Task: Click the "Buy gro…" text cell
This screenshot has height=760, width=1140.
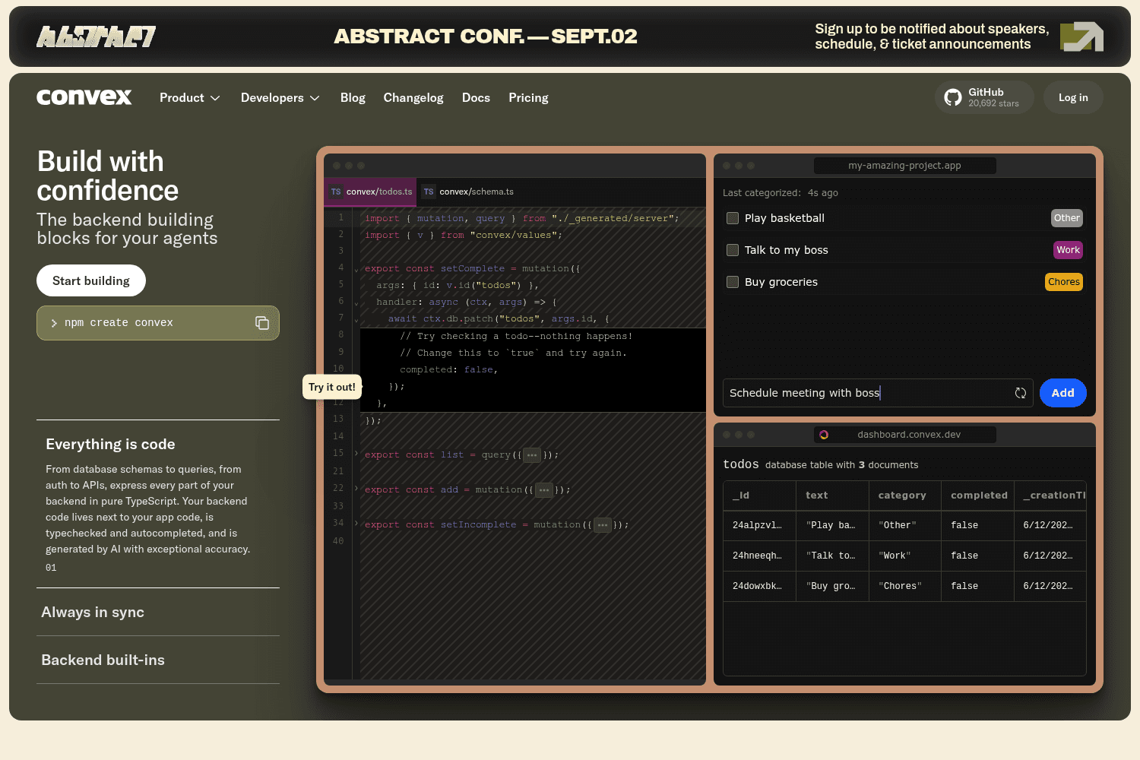Action: pos(831,586)
